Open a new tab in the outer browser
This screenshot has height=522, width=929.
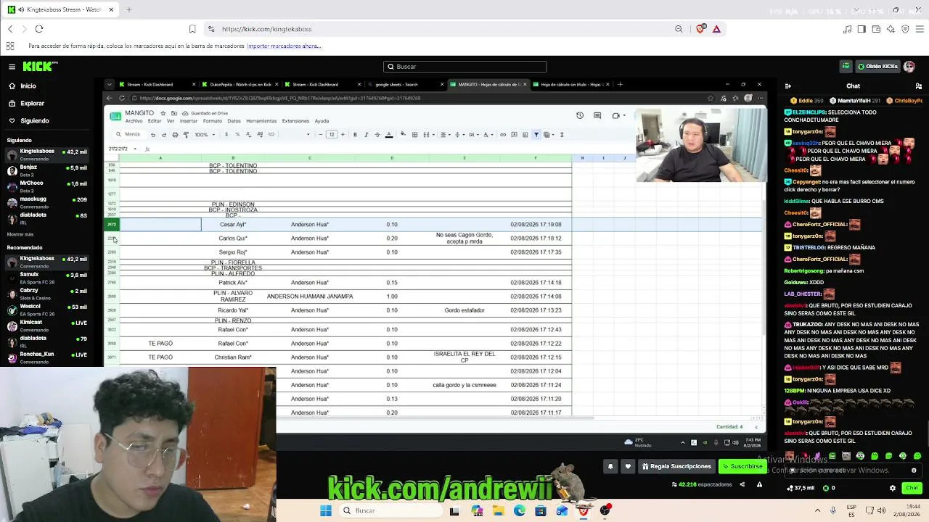click(x=128, y=10)
